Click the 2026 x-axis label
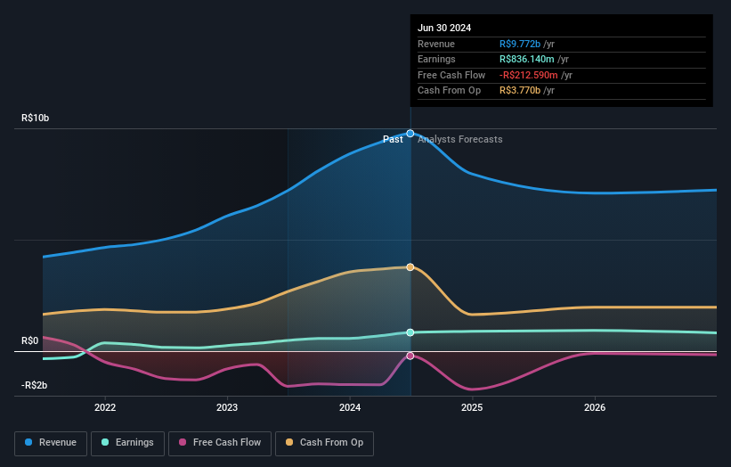 pos(595,407)
